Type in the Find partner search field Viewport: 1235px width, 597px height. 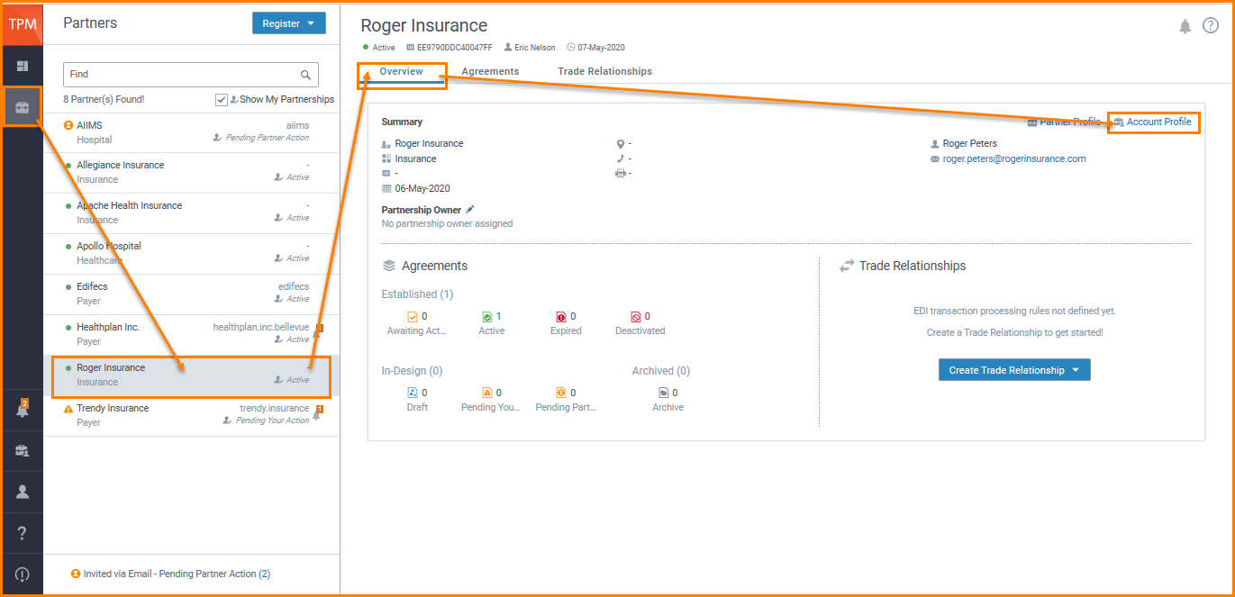tap(180, 75)
